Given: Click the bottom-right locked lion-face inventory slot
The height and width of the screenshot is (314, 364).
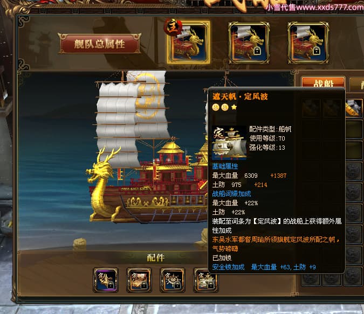Looking at the screenshot, I should click(x=354, y=277).
